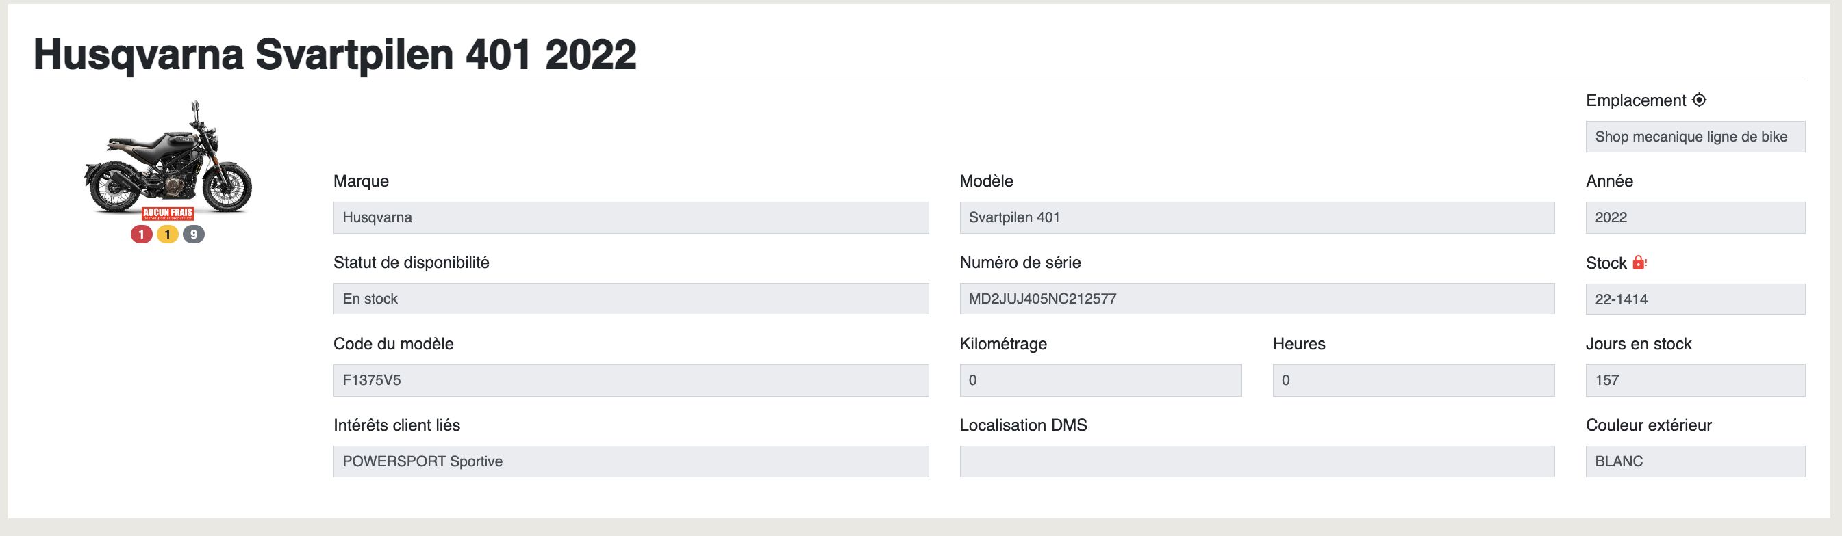This screenshot has height=536, width=1842.
Task: Click the Stock number field 22-1414
Action: 1695,299
